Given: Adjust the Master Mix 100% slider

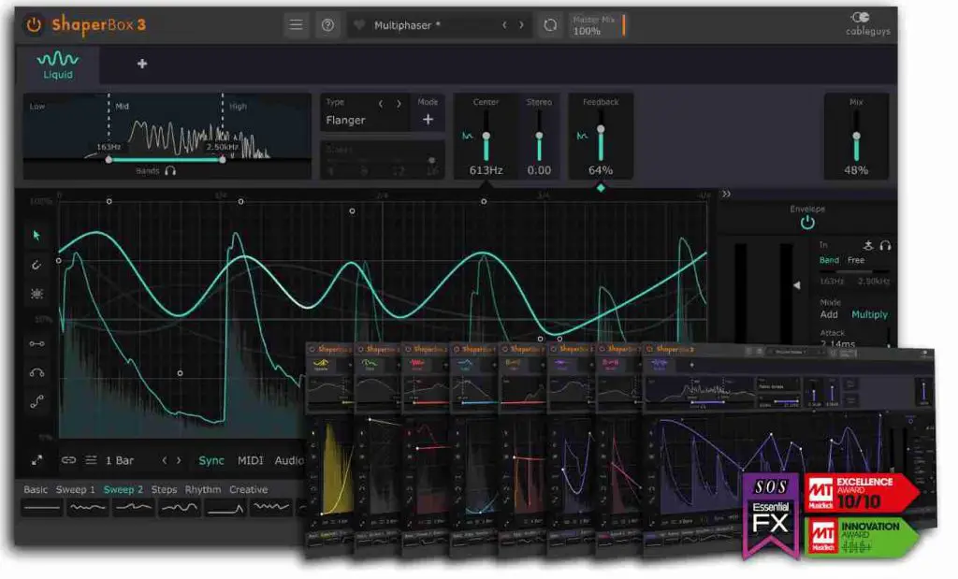Looking at the screenshot, I should [x=599, y=25].
